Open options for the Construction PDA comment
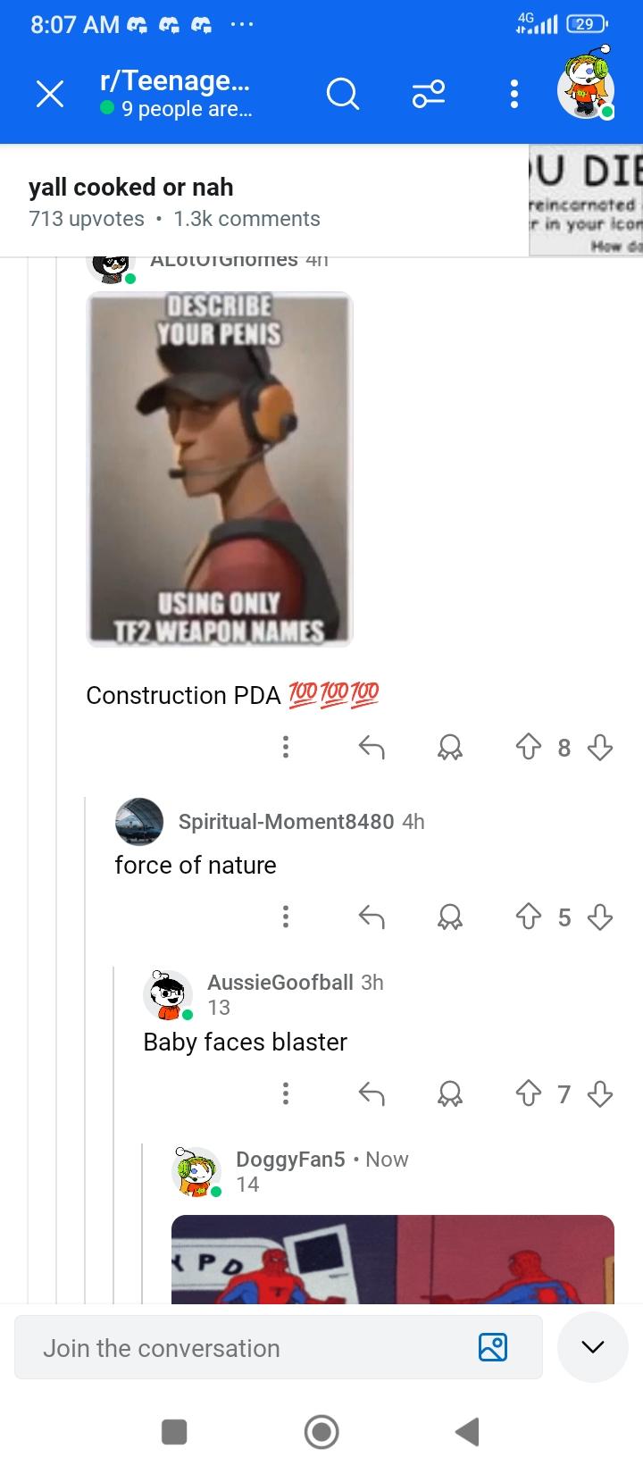643x1474 pixels. pos(285,747)
